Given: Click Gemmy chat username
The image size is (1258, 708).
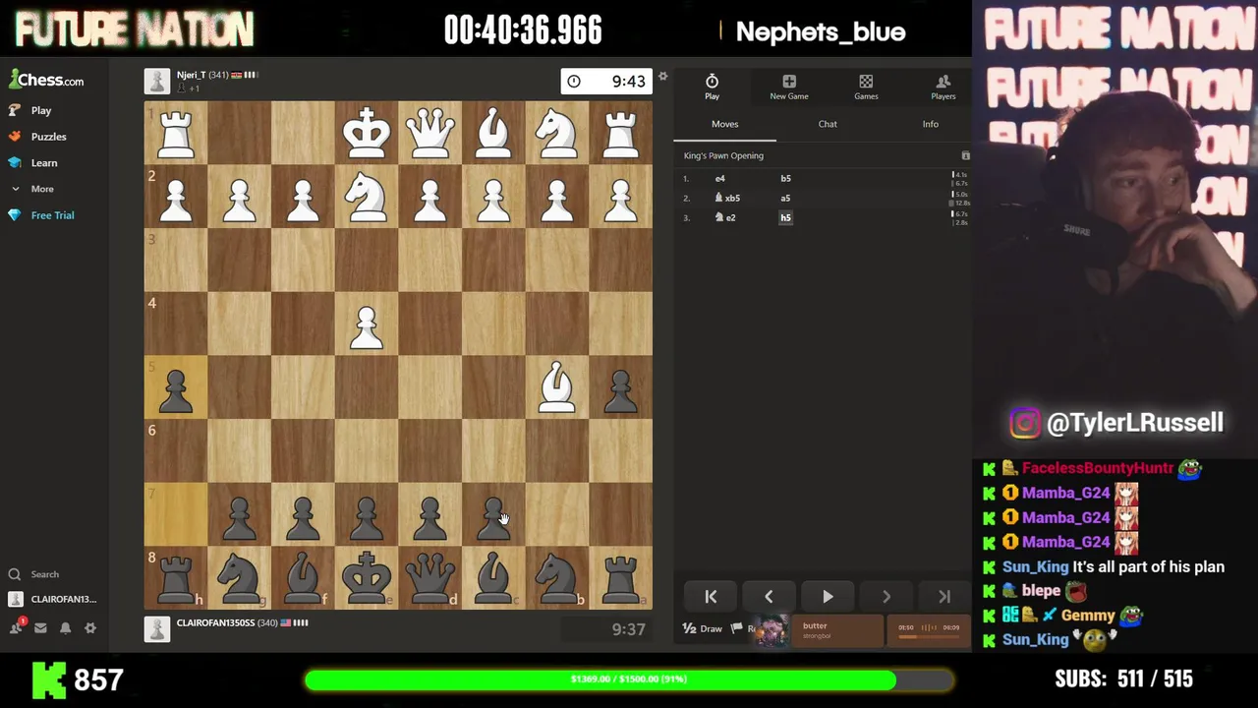Looking at the screenshot, I should point(1088,616).
